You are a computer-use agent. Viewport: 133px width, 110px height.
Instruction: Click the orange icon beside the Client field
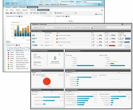(27, 13)
